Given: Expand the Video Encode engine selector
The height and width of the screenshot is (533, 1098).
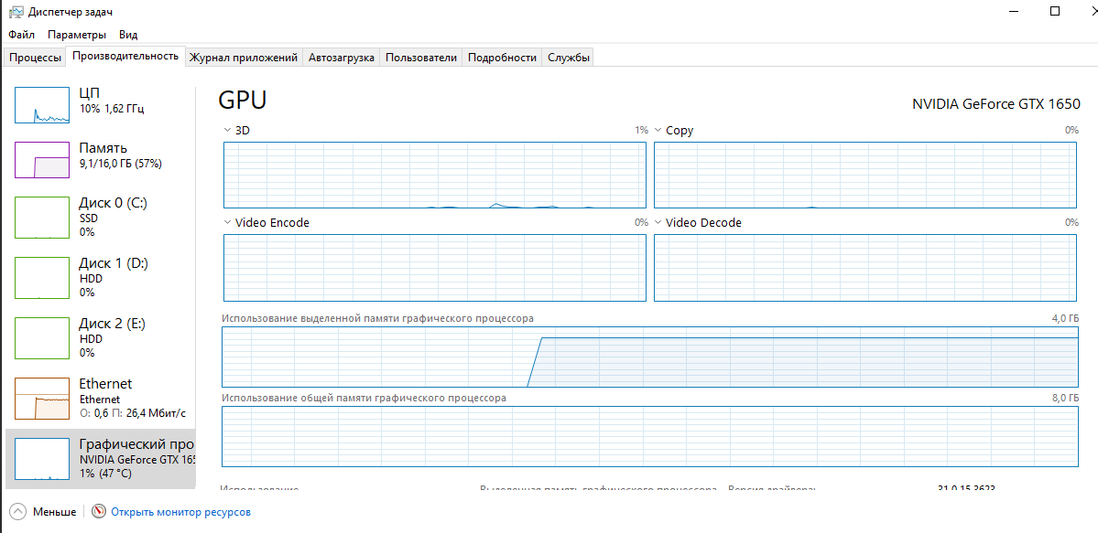Looking at the screenshot, I should click(x=228, y=223).
